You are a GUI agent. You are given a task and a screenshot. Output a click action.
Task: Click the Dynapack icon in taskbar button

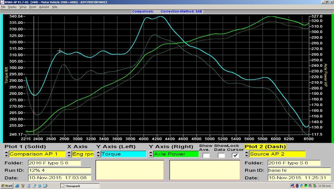(x=63, y=186)
